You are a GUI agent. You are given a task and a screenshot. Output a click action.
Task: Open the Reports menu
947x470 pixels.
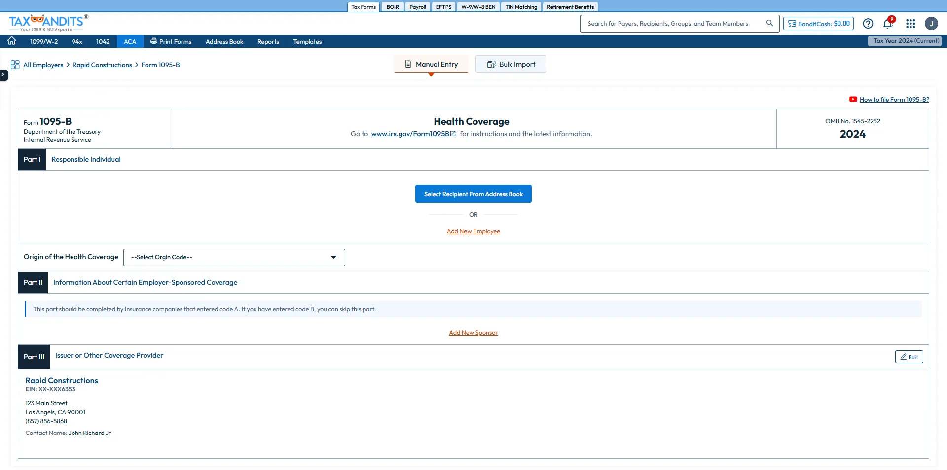pos(268,41)
